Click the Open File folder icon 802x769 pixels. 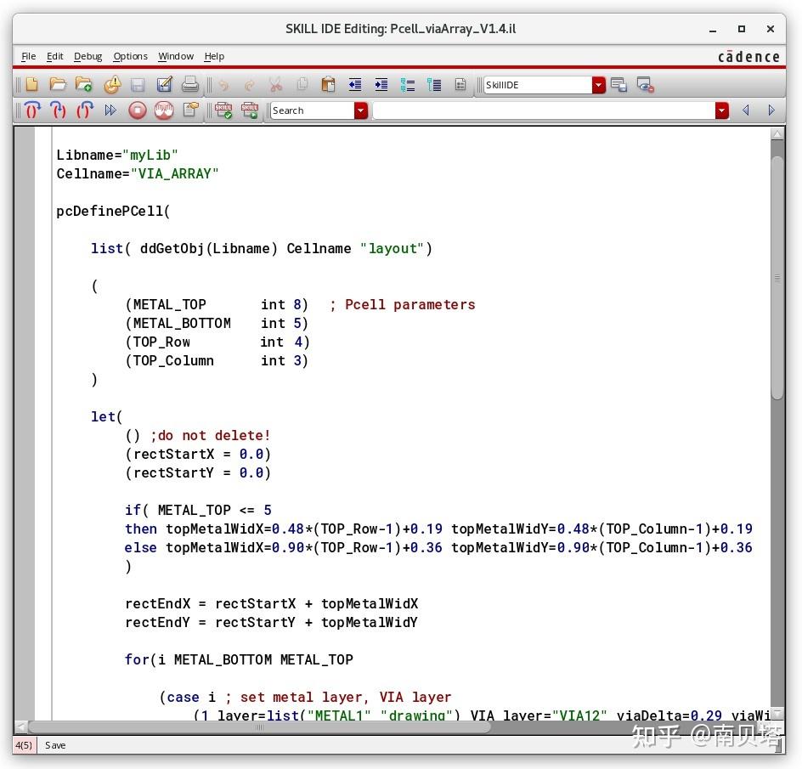[57, 84]
